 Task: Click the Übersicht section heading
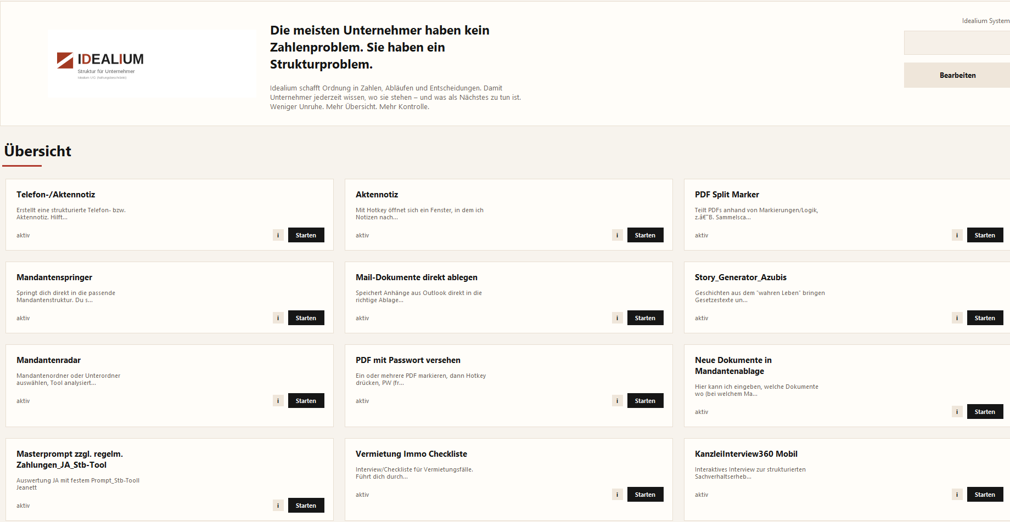click(38, 151)
